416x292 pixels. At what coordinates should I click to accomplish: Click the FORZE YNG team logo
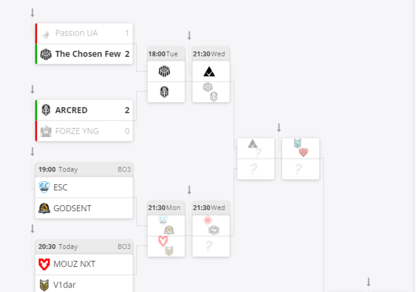pos(46,130)
